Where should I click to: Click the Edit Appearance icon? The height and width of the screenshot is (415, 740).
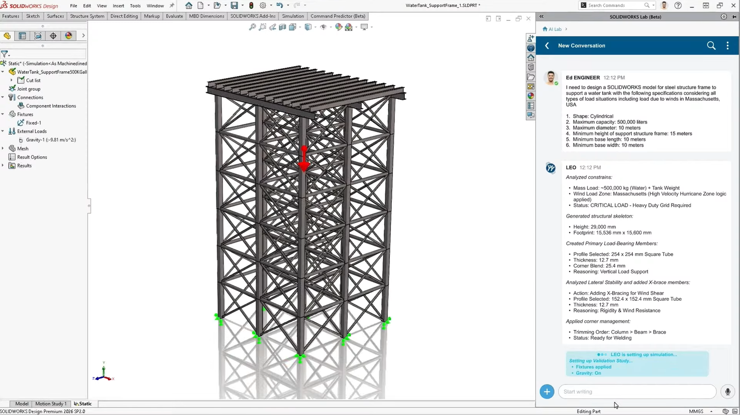[x=339, y=27]
